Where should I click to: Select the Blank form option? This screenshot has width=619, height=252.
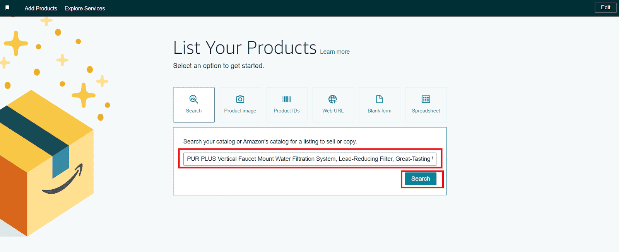[x=380, y=105]
